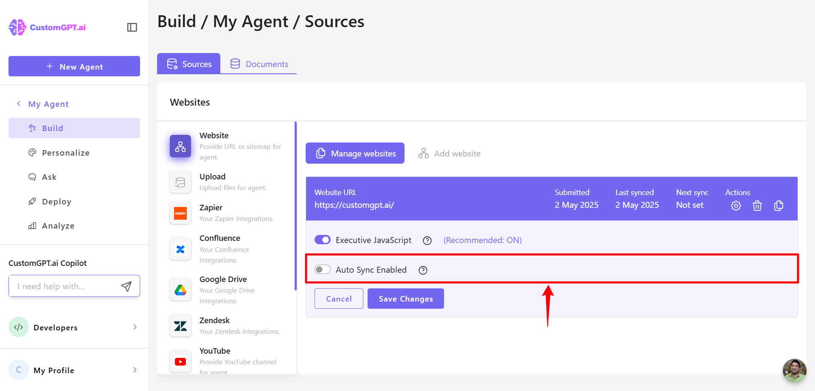Click the Cancel button
Viewport: 815px width, 391px height.
[x=339, y=299]
